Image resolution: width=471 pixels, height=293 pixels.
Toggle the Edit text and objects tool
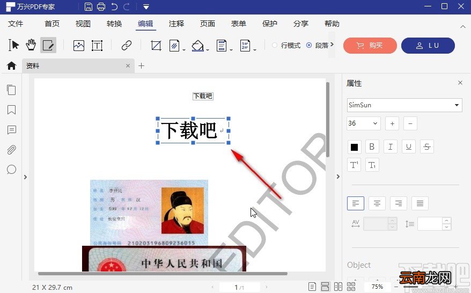[x=48, y=46]
